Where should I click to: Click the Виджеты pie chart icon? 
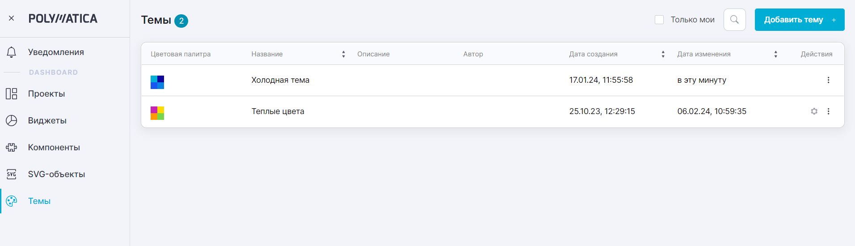[12, 121]
